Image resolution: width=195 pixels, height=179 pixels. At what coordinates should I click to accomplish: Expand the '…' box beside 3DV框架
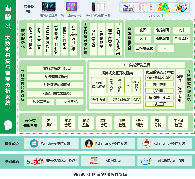point(127,85)
